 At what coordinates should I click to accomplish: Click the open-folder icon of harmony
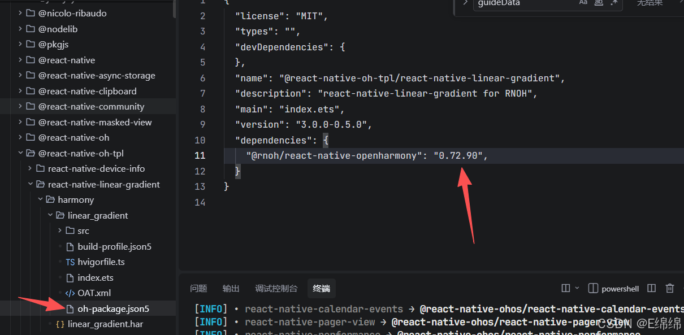tap(50, 199)
